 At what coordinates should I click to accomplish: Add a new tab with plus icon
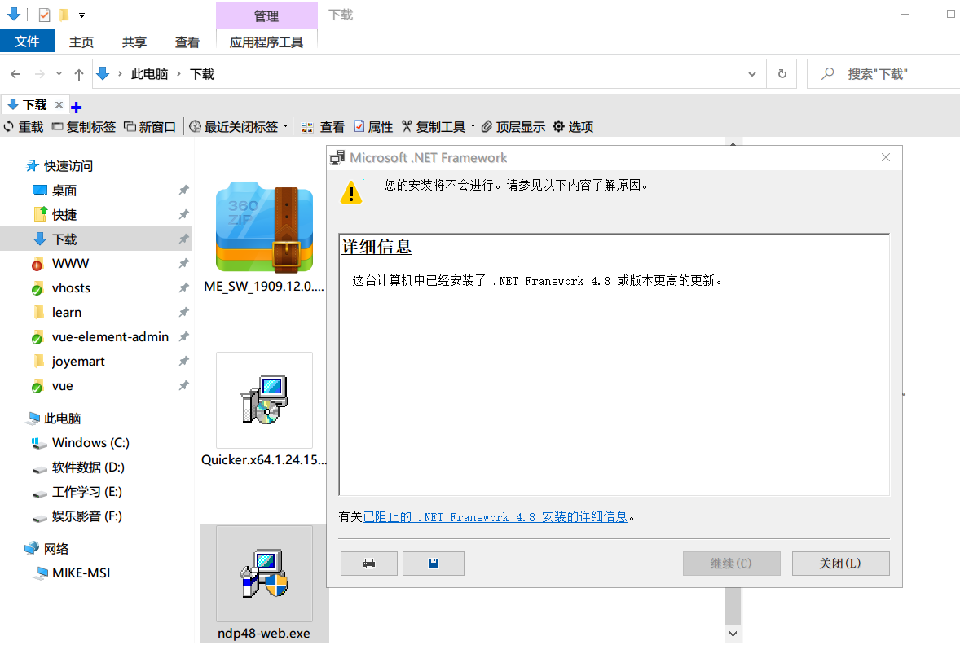77,107
